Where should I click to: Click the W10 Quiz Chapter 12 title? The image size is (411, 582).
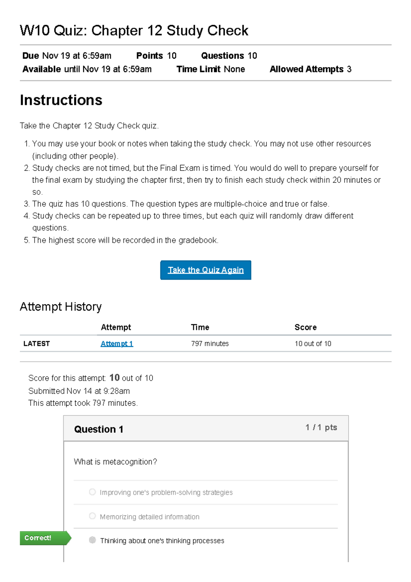tap(134, 31)
